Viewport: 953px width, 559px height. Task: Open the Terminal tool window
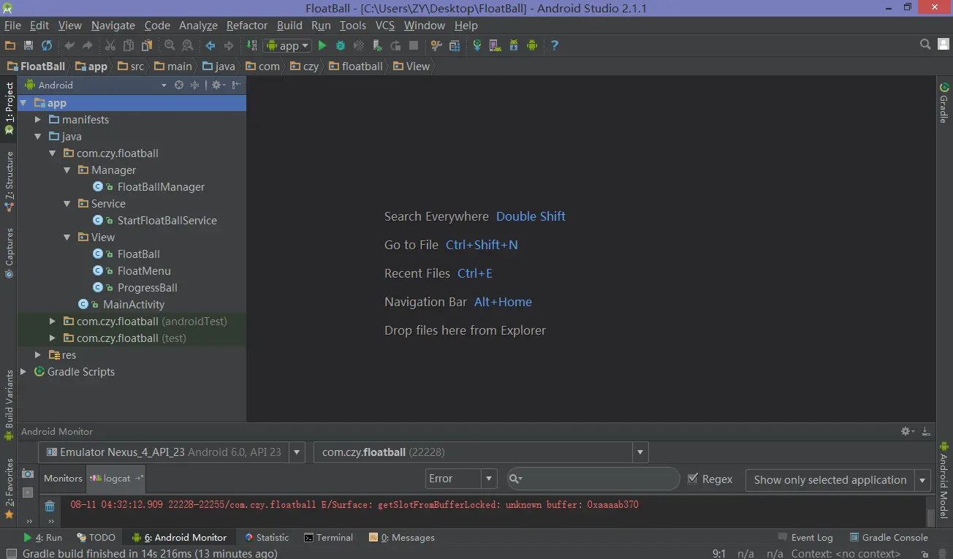329,537
